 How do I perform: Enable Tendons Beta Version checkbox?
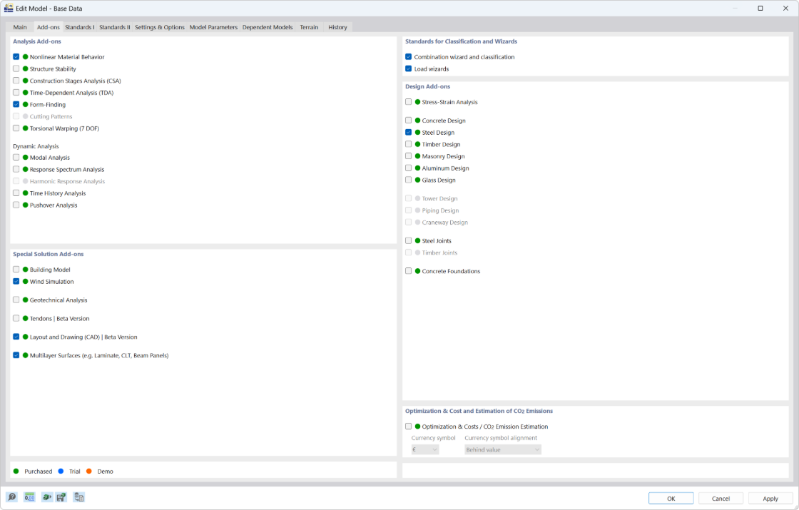[16, 318]
